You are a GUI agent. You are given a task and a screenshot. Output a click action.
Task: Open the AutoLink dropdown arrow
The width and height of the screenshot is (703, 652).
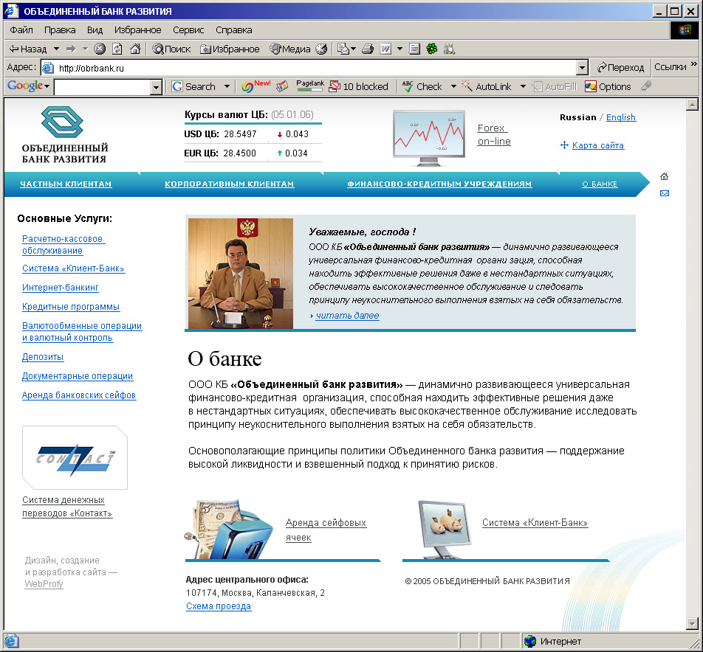click(523, 86)
